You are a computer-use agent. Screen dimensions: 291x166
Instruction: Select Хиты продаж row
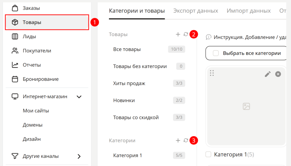[149, 83]
